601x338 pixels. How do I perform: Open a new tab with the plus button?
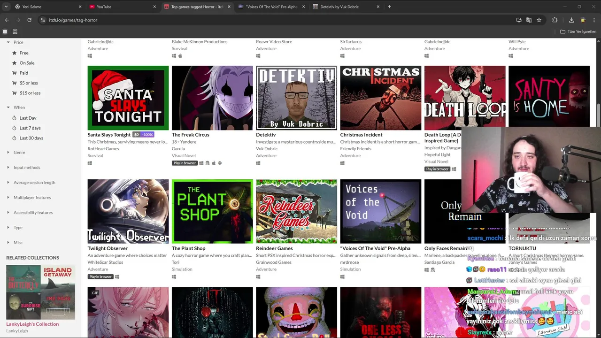click(x=389, y=7)
